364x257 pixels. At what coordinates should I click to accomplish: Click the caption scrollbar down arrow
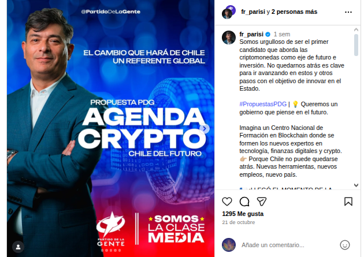point(356,185)
